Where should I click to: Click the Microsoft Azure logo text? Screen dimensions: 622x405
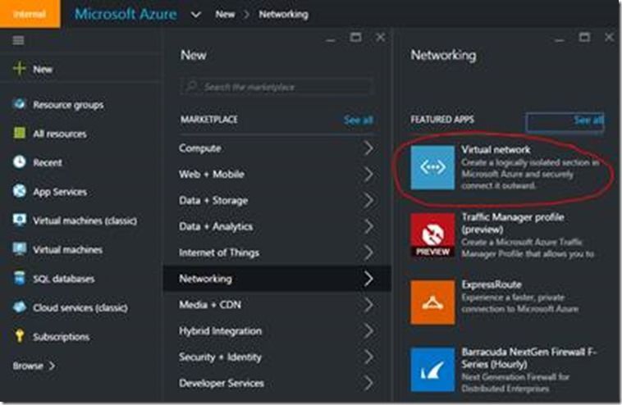(x=126, y=14)
